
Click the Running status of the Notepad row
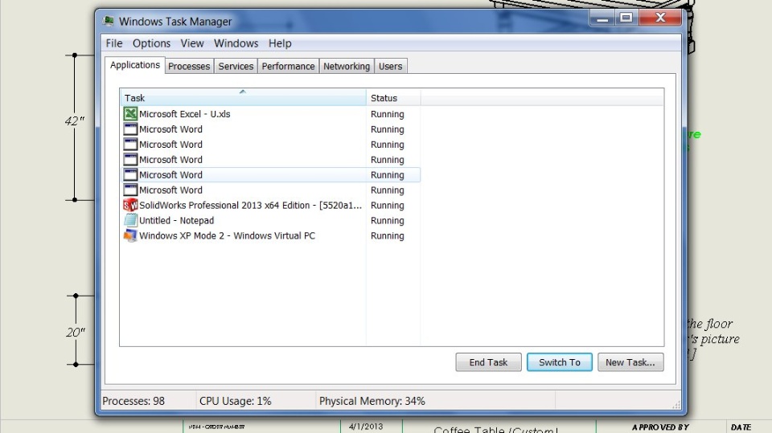[388, 220]
